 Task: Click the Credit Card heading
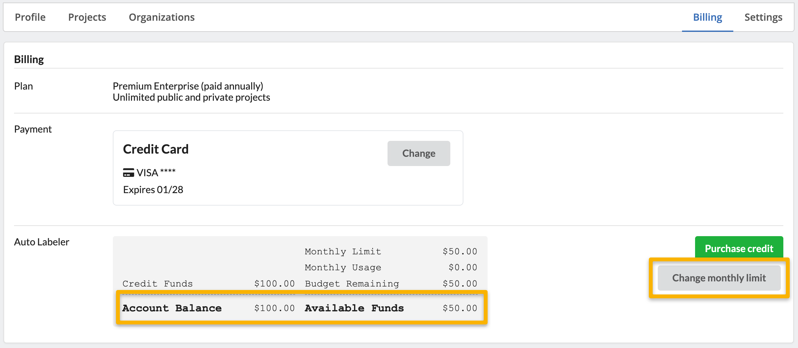coord(156,149)
